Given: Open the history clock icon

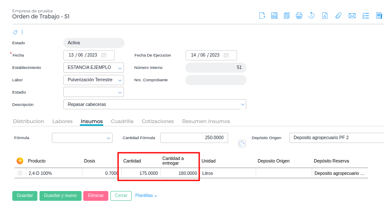Looking at the screenshot, I should click(311, 16).
